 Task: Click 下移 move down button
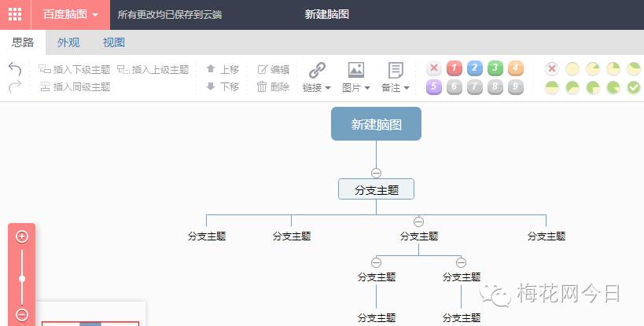tap(223, 86)
